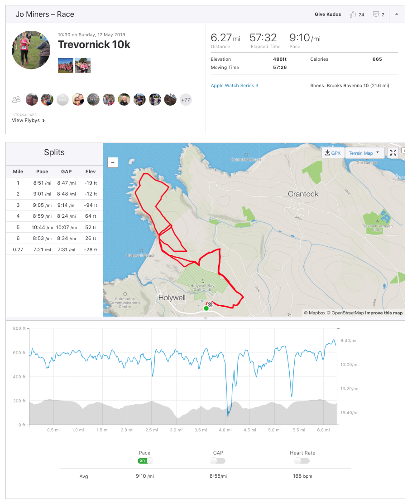This screenshot has height=504, width=412.
Task: Open the comments speech bubble icon
Action: [x=376, y=15]
